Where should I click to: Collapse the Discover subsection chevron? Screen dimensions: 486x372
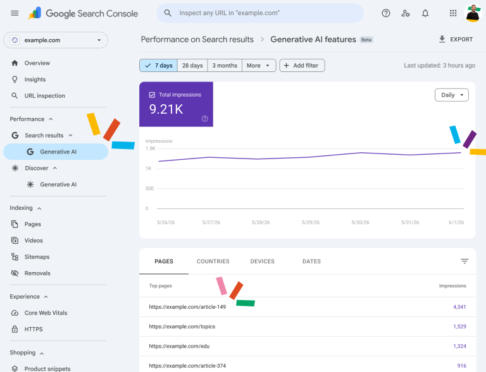pyautogui.click(x=55, y=168)
